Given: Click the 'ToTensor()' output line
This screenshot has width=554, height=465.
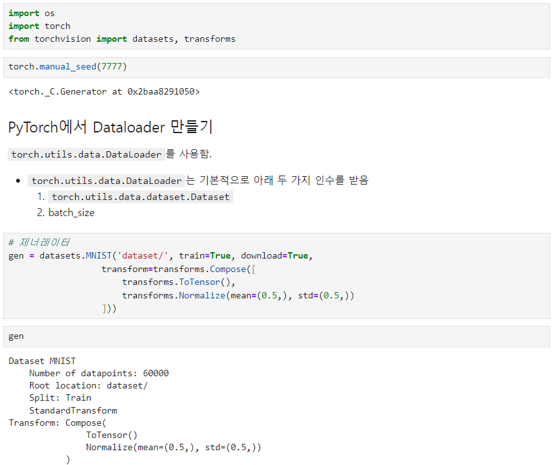Looking at the screenshot, I should [x=112, y=435].
